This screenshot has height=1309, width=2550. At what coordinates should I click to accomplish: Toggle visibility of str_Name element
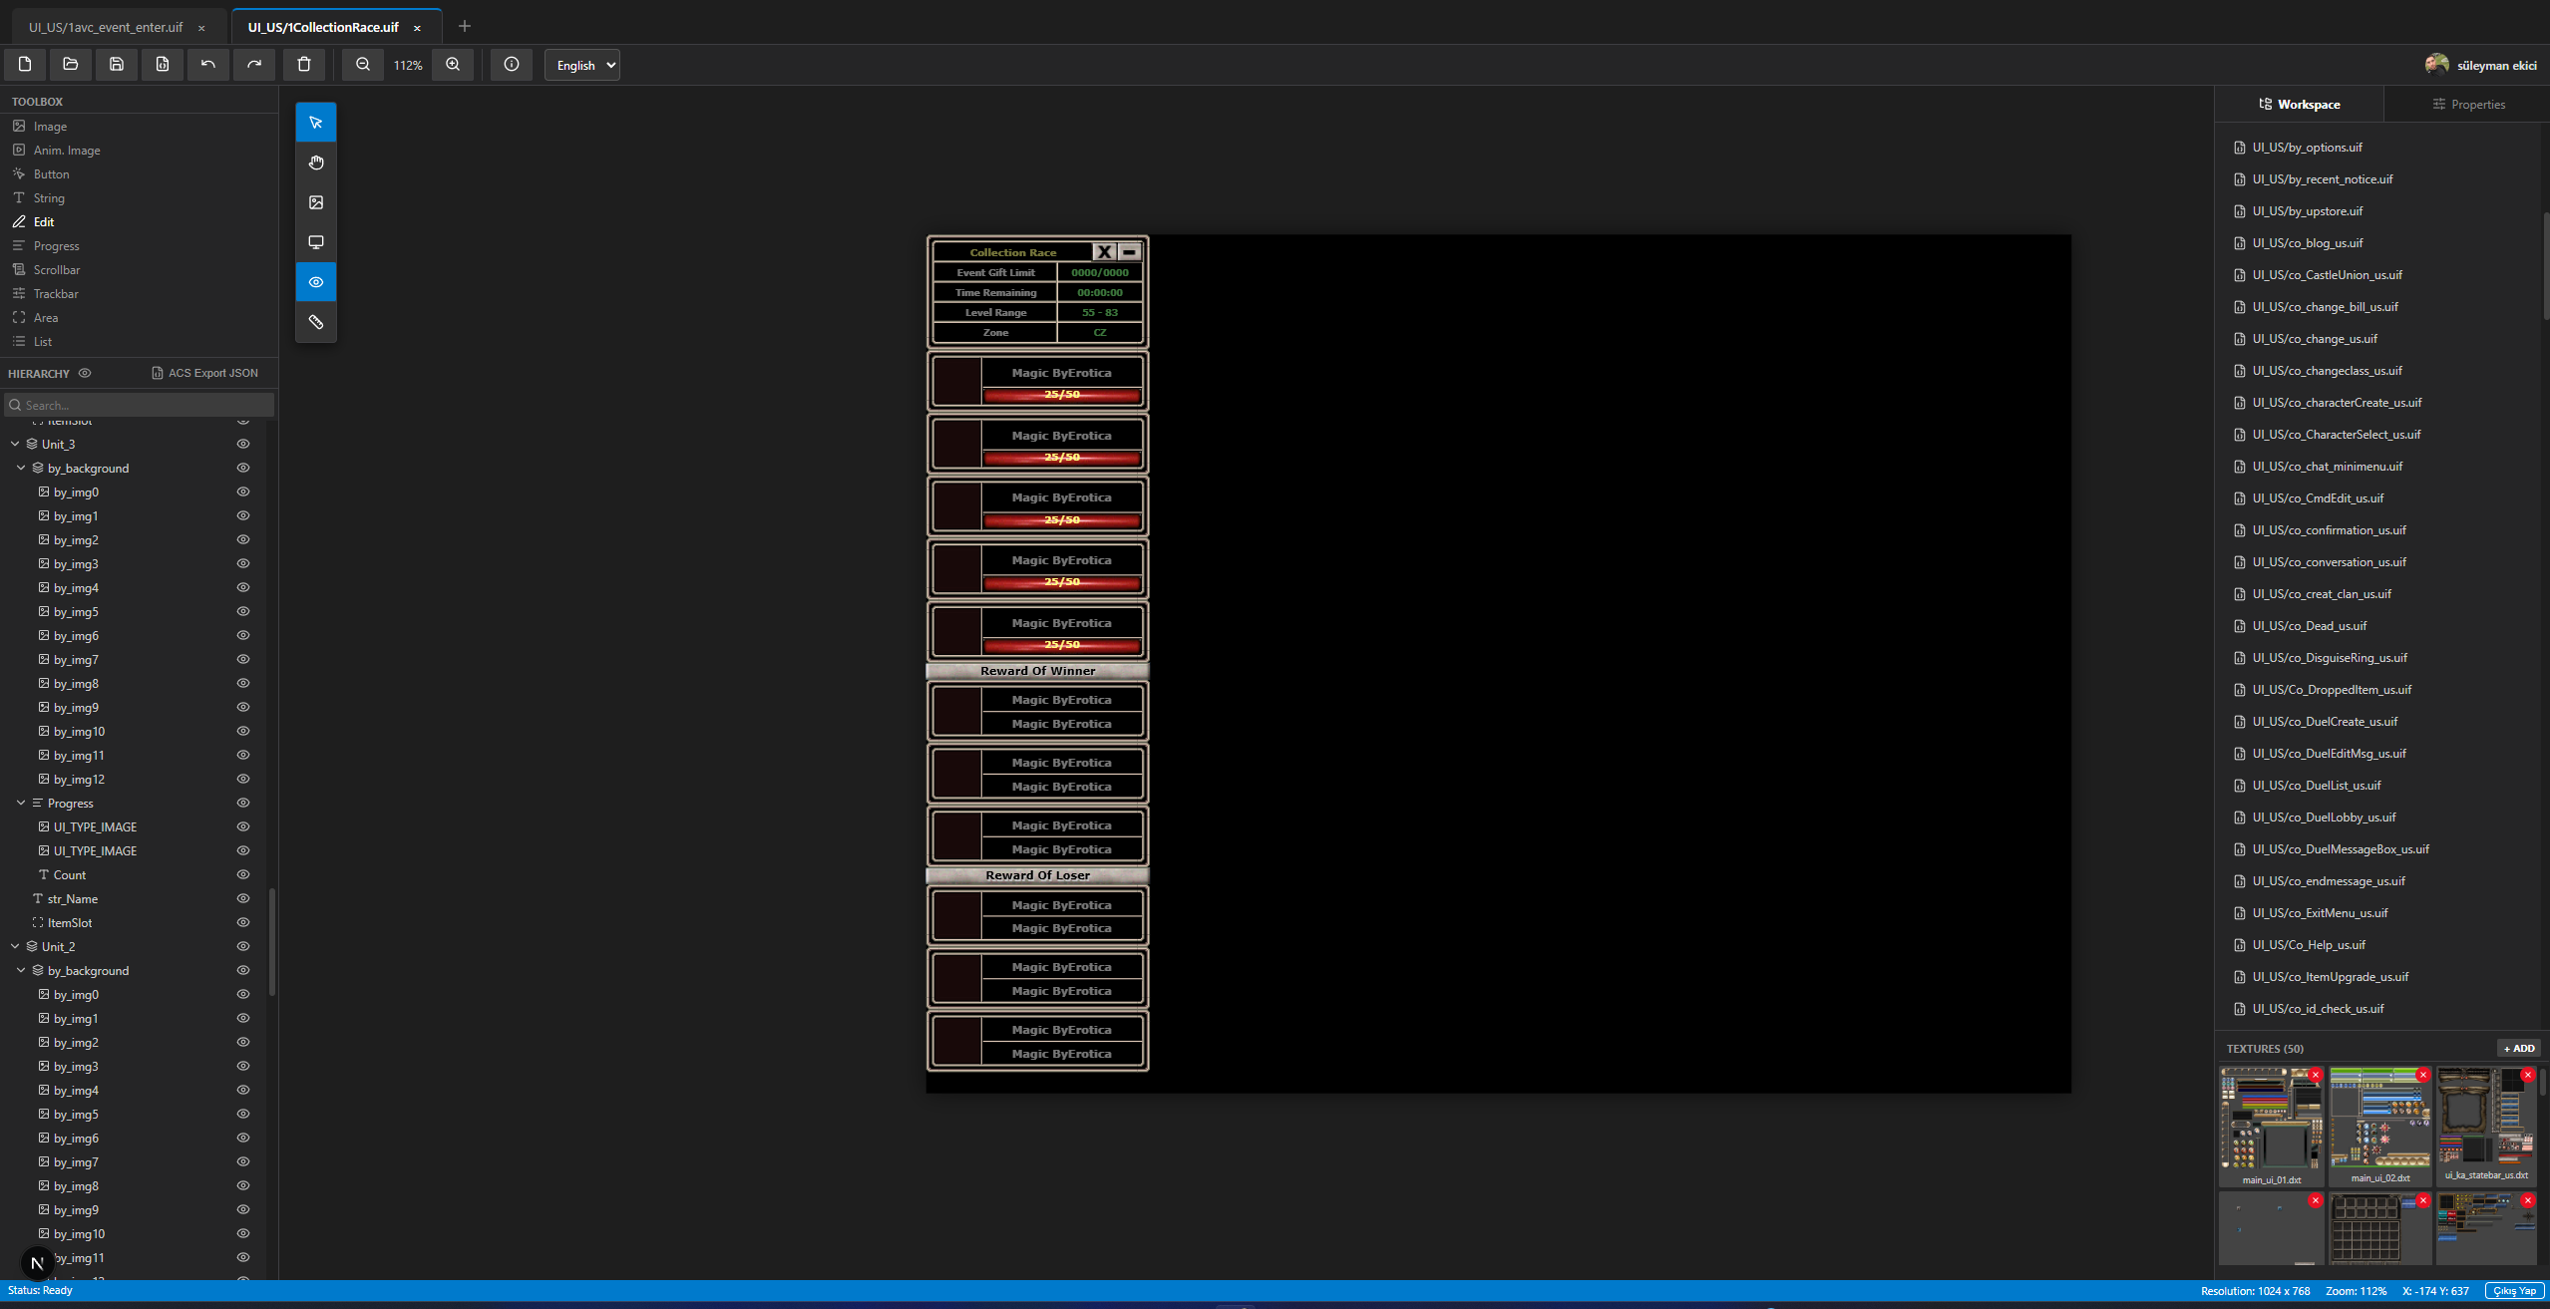[x=242, y=898]
